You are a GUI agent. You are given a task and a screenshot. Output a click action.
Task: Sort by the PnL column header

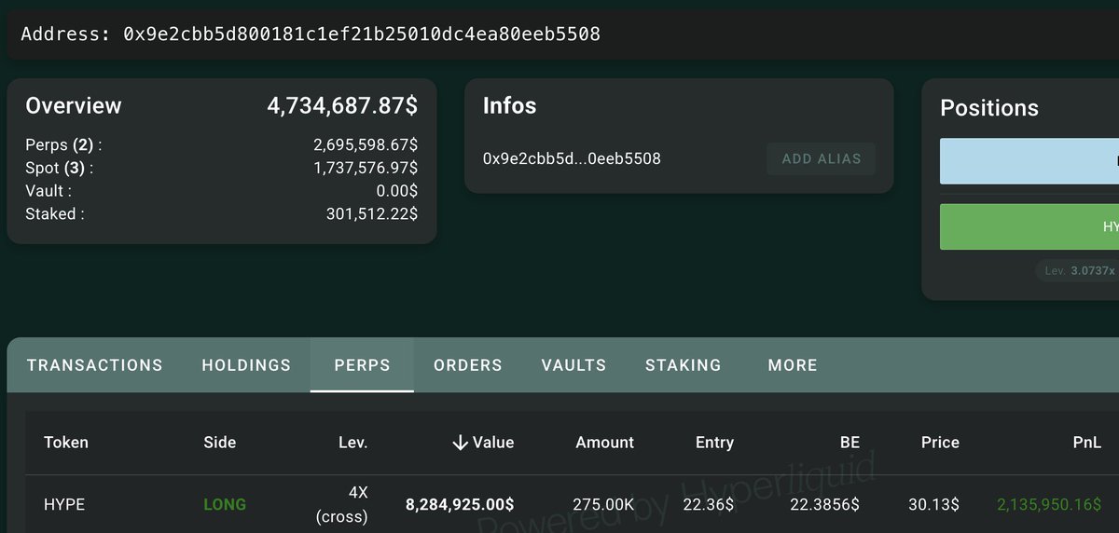click(1086, 443)
